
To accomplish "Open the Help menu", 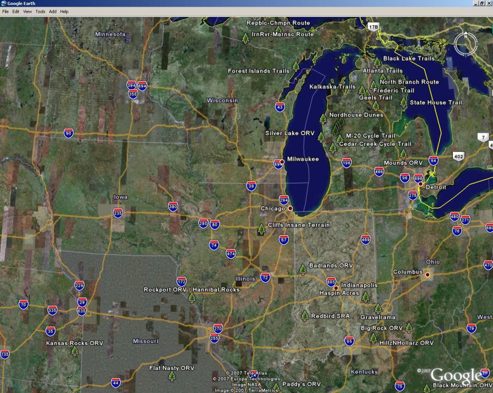I will click(64, 12).
